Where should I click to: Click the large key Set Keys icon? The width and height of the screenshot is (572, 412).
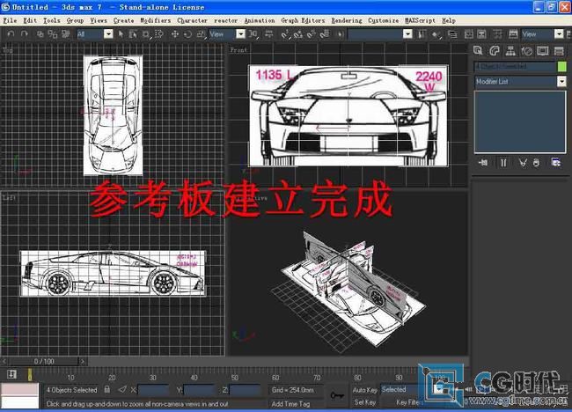[x=337, y=395]
